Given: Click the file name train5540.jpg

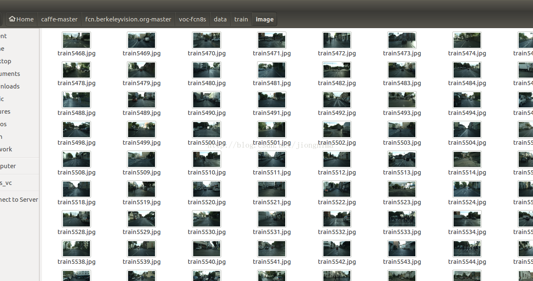Looking at the screenshot, I should (207, 262).
